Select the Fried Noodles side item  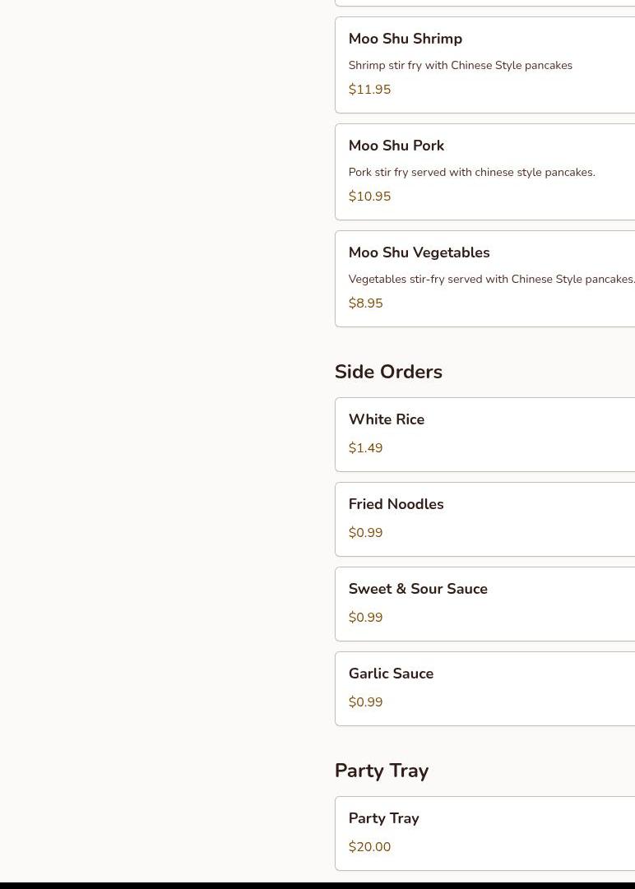pos(396,504)
